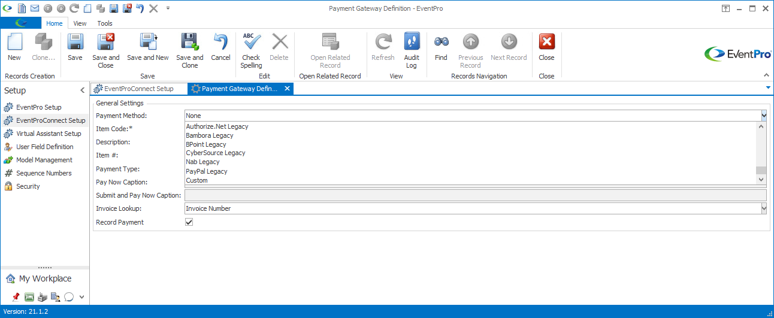Switch to the EventProConnect Setup document tab
Screen dimensions: 774x318
tap(139, 89)
